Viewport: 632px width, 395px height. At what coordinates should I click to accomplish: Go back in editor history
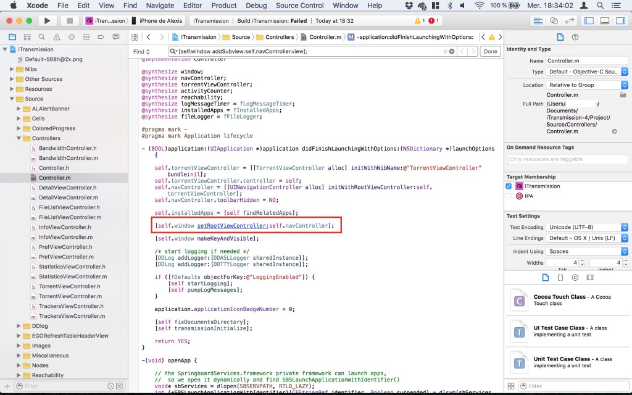click(149, 37)
